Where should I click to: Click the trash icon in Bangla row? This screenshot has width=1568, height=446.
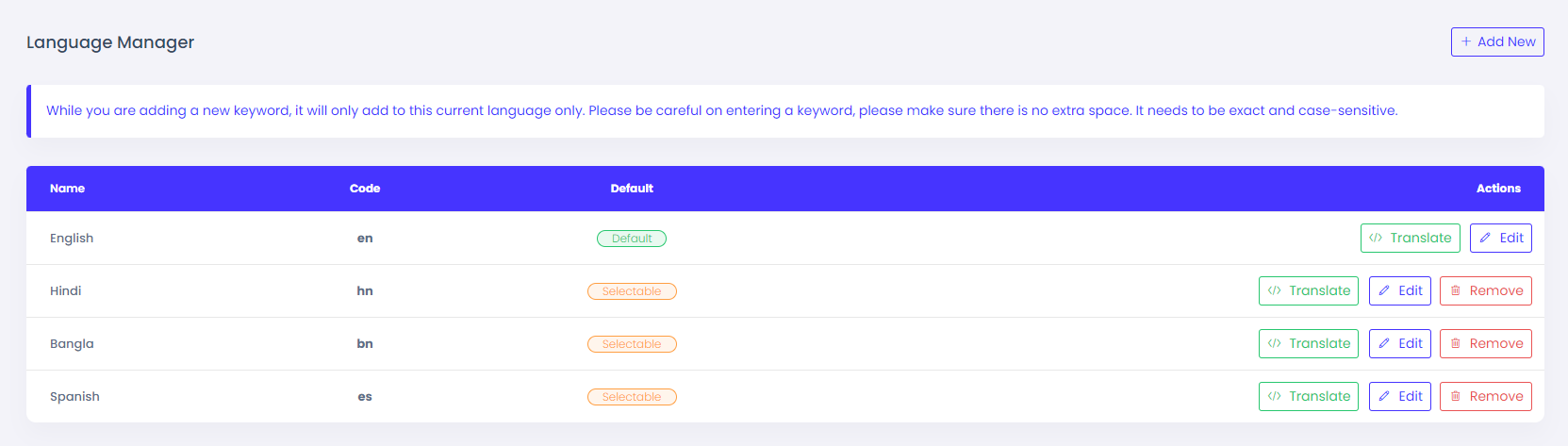click(x=1456, y=343)
